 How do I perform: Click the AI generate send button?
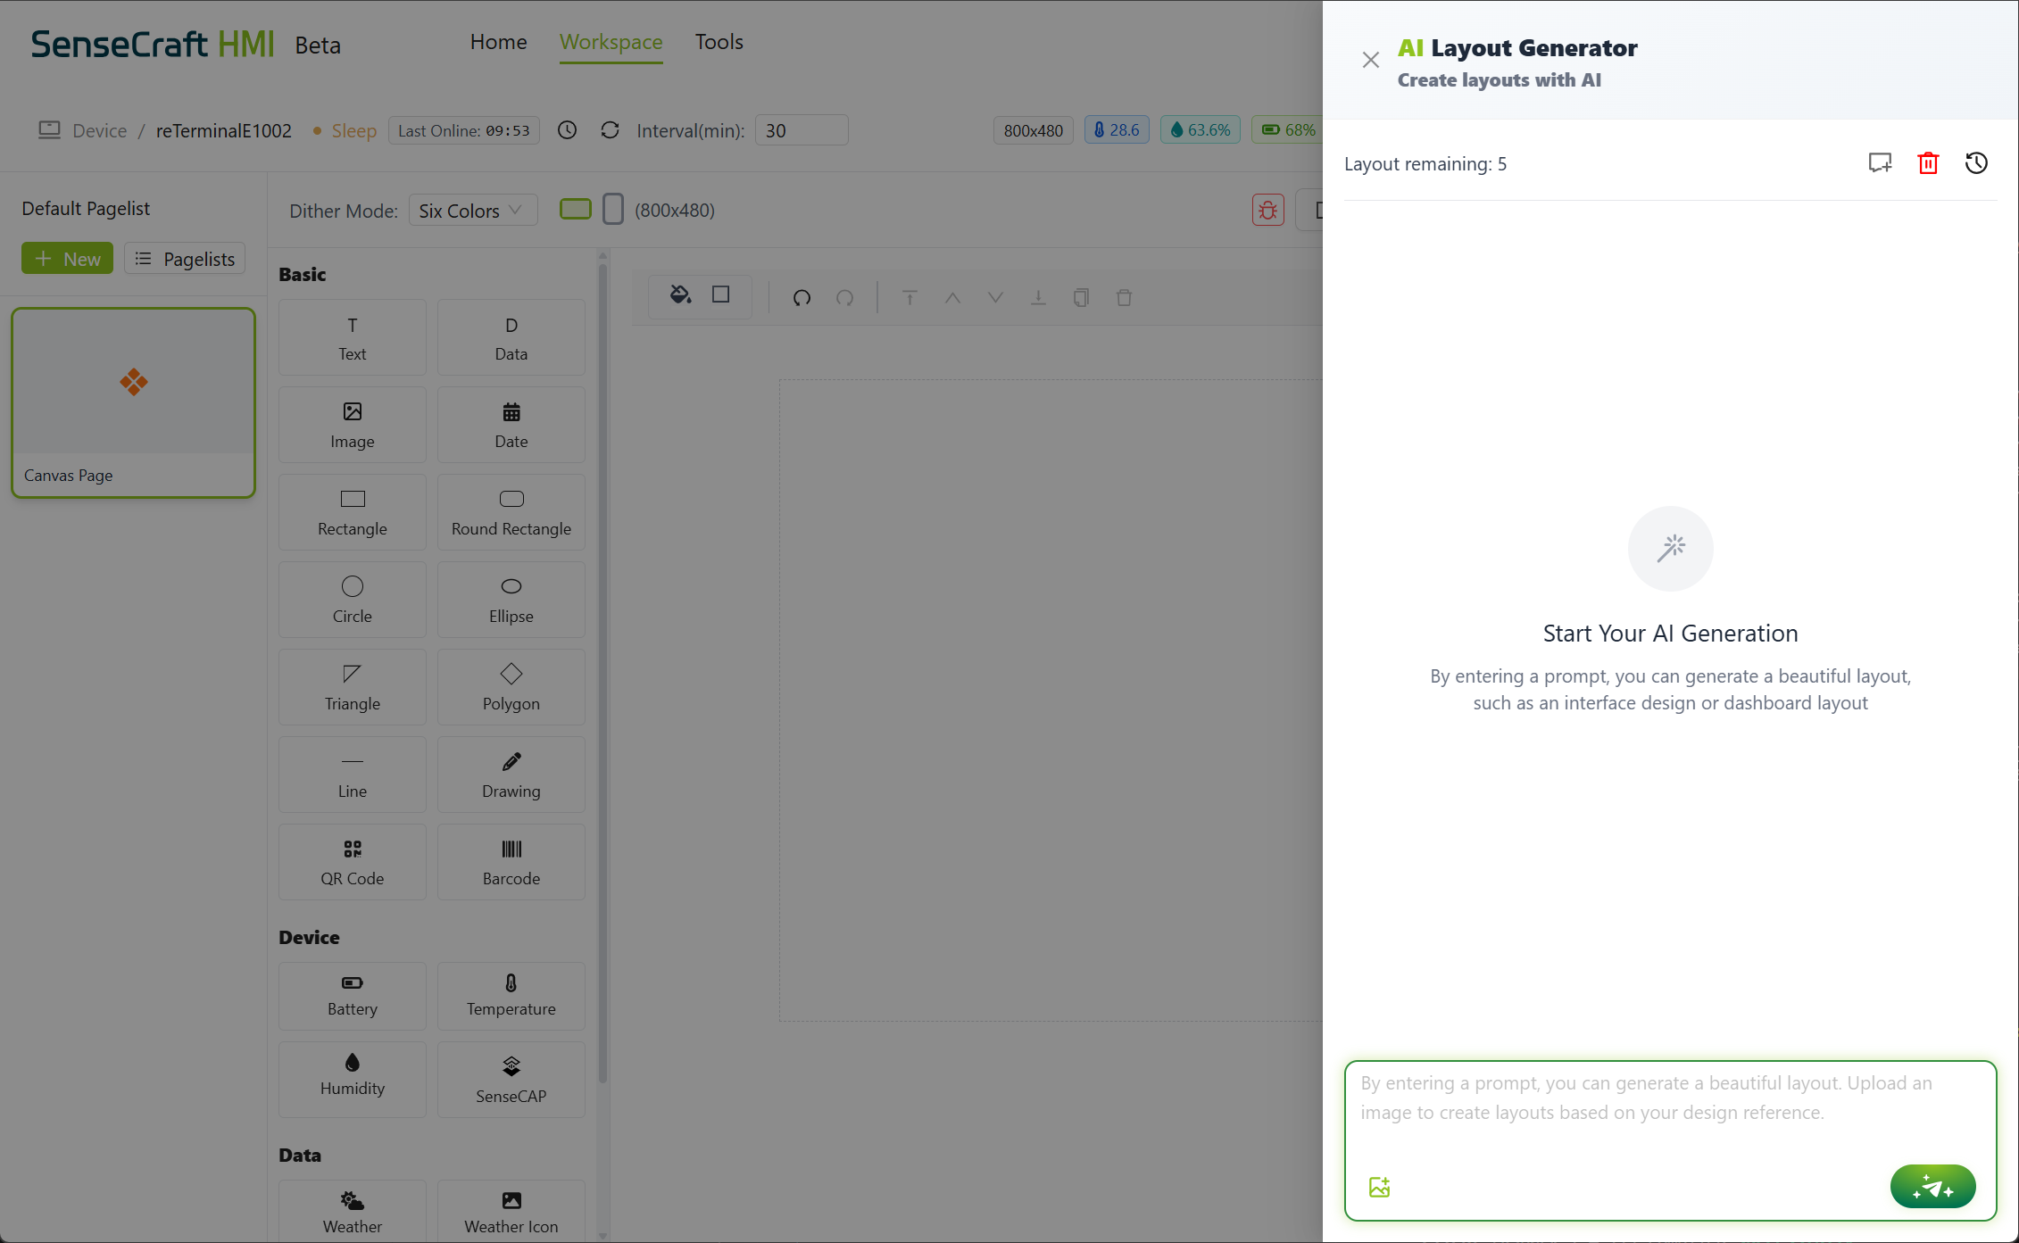pyautogui.click(x=1932, y=1186)
